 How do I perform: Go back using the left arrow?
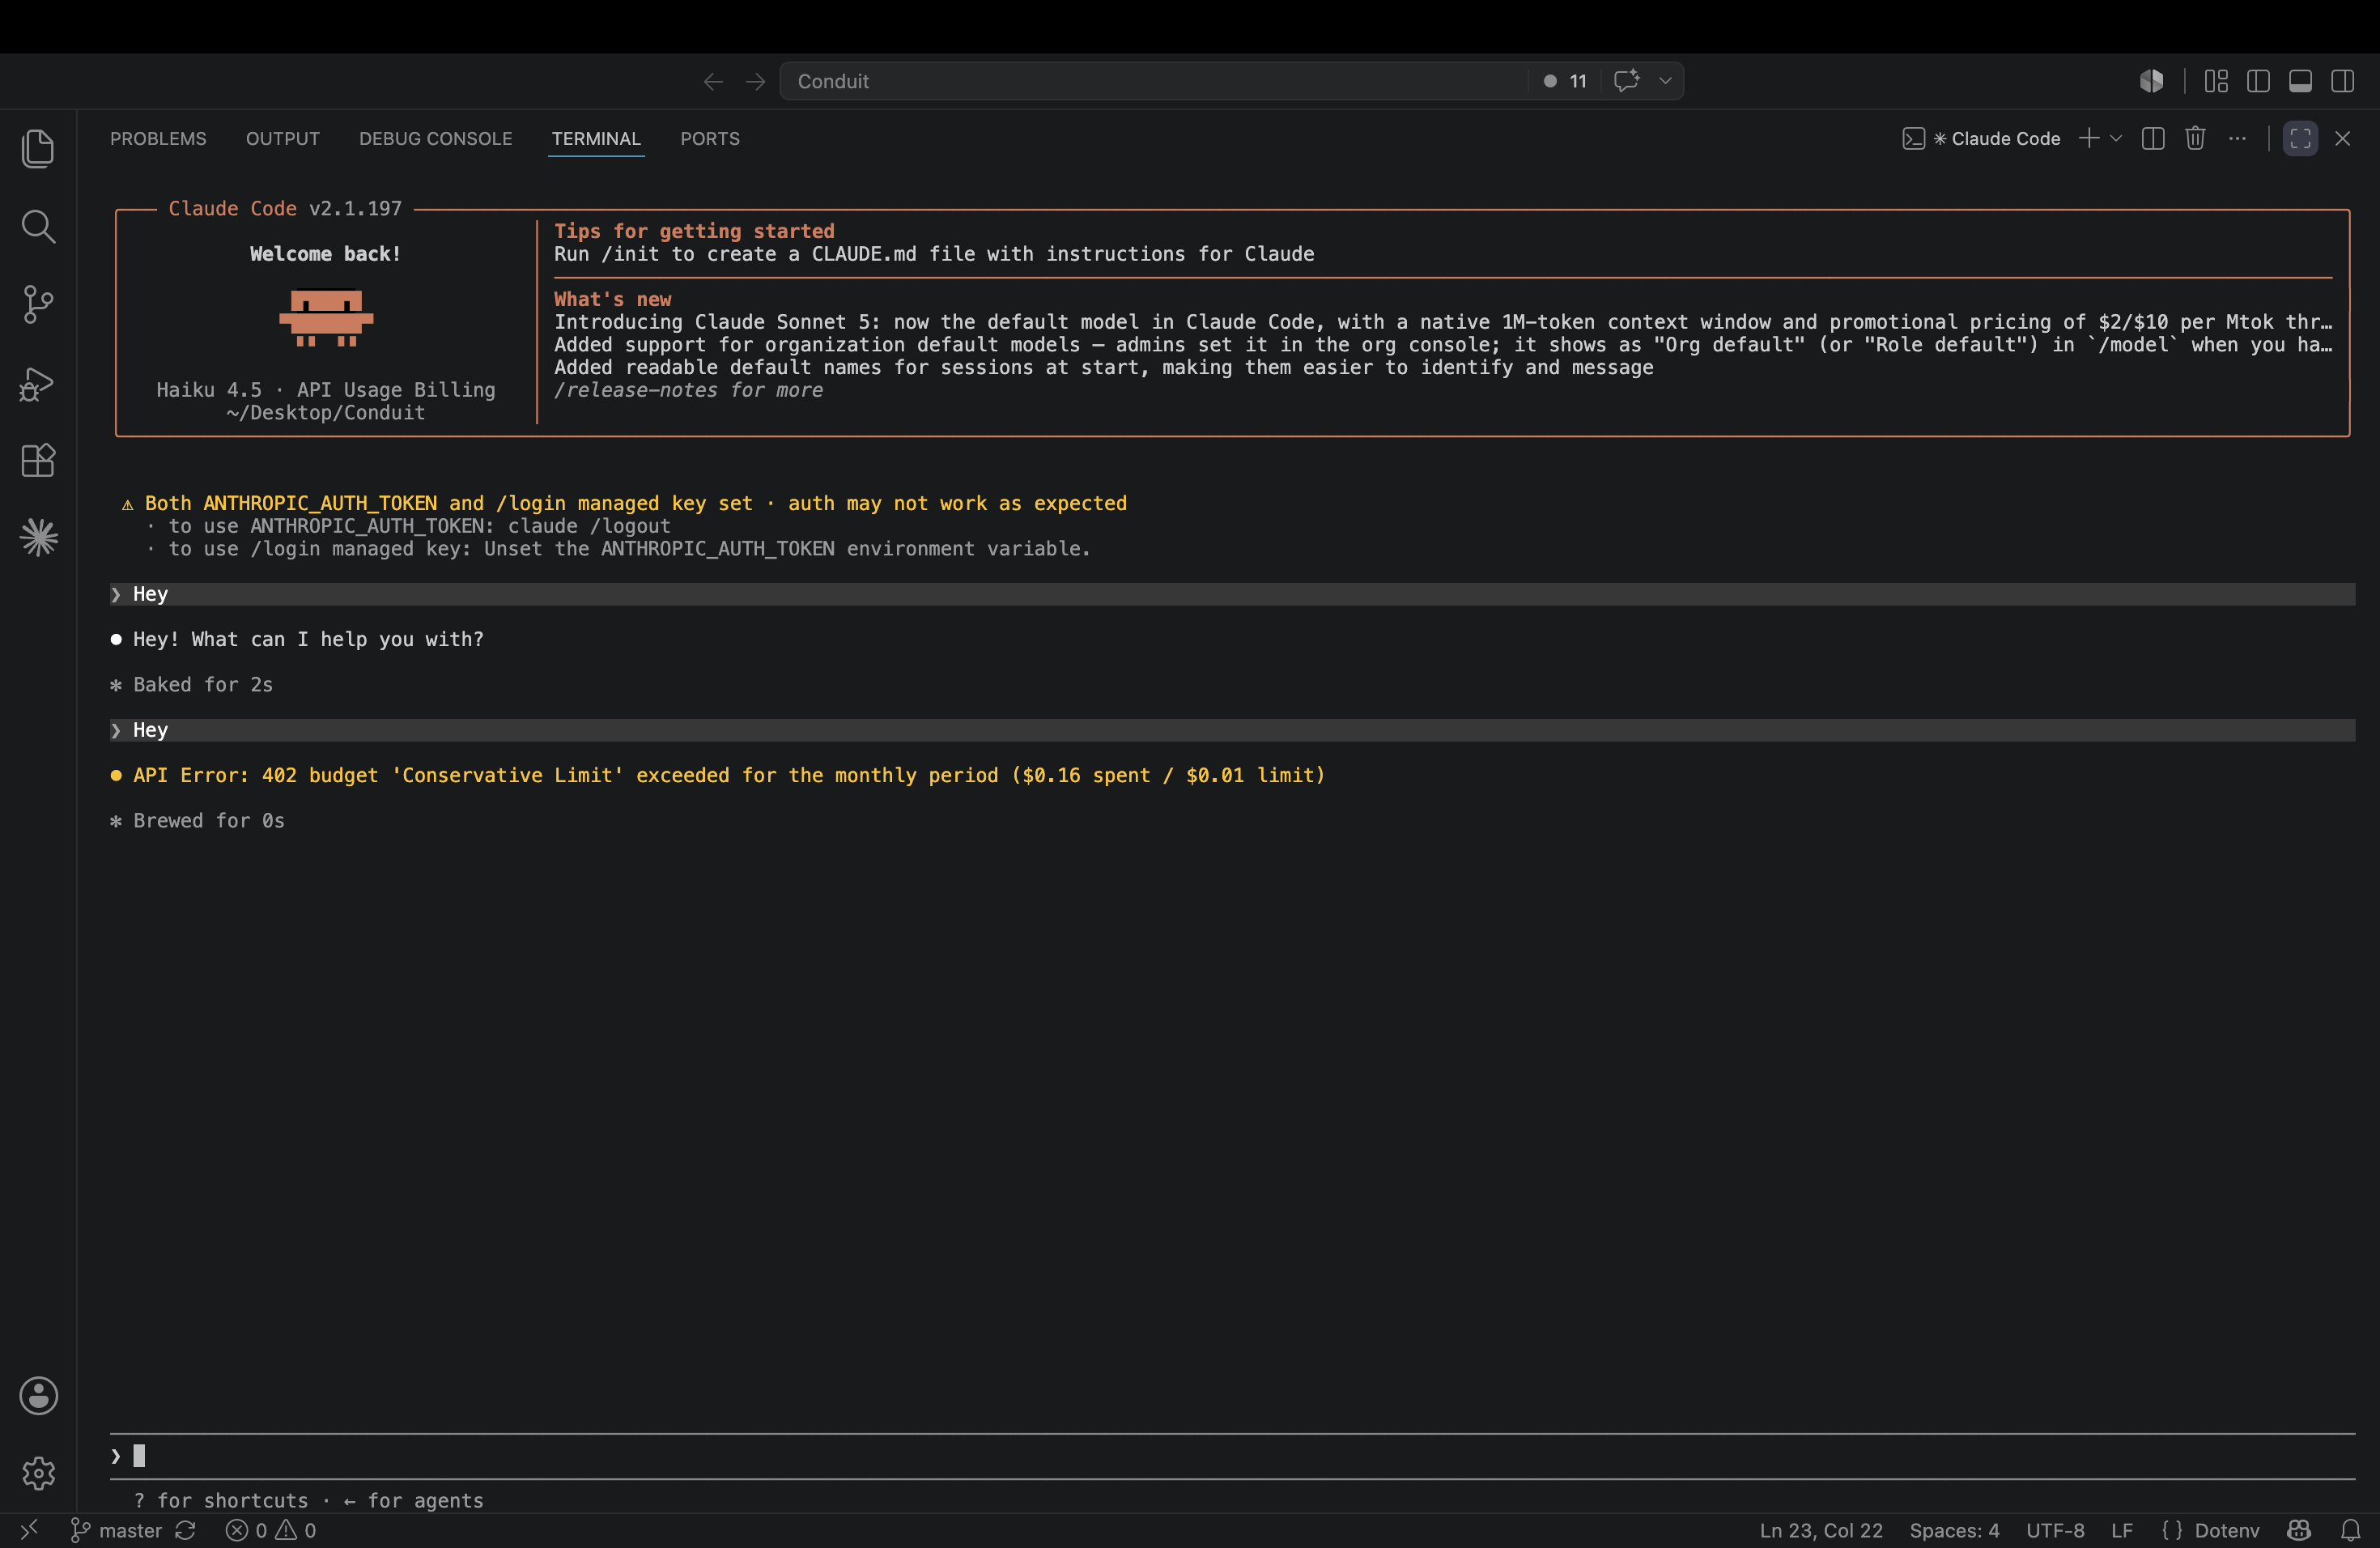[x=713, y=81]
